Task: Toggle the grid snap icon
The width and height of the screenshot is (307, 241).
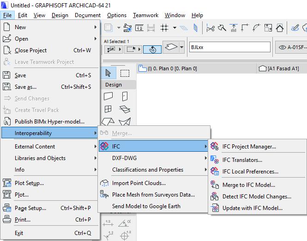Action: point(164,28)
